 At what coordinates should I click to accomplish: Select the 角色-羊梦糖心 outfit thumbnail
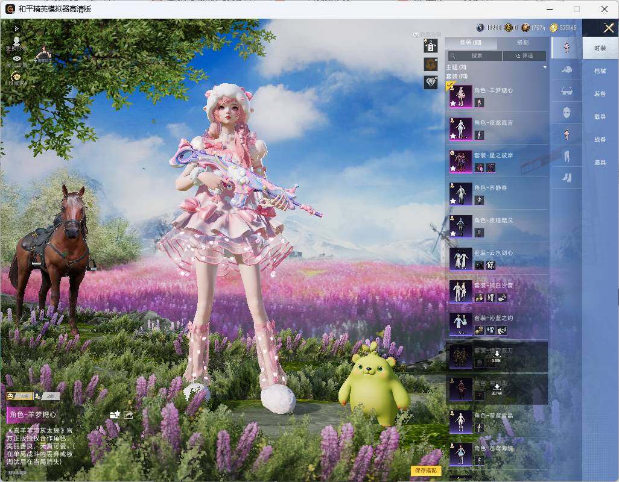click(x=461, y=96)
